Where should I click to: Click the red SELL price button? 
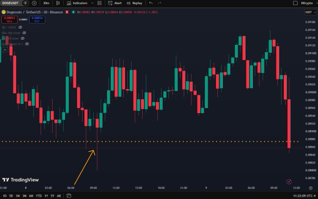coord(9,20)
